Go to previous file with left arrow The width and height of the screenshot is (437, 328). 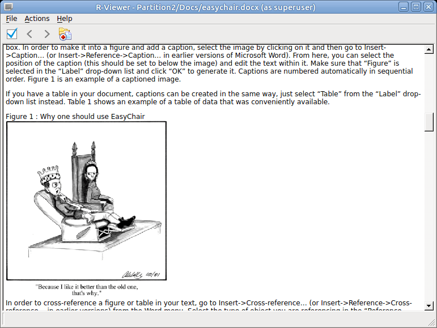tap(29, 34)
